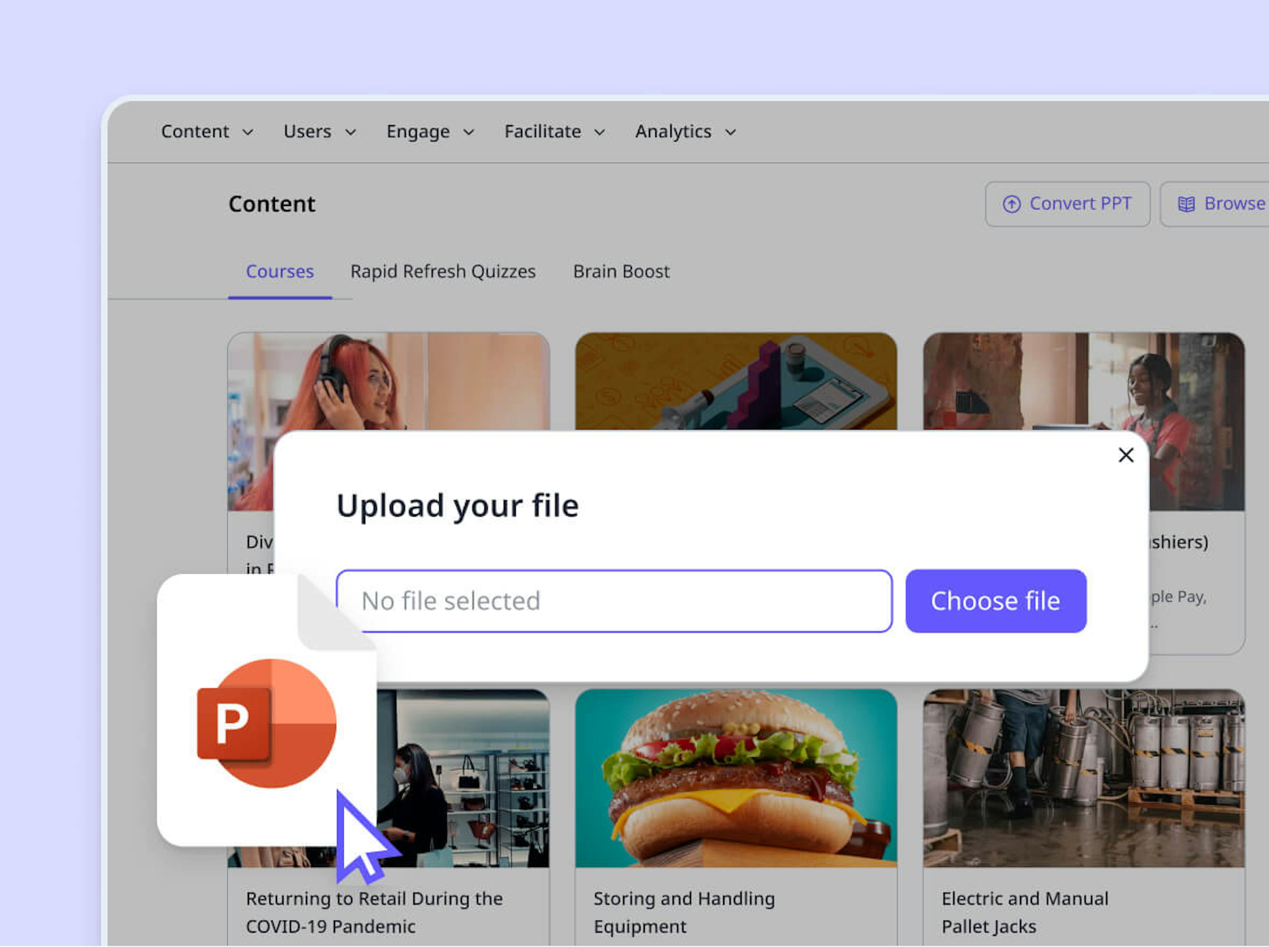The width and height of the screenshot is (1269, 947).
Task: Click the Choose file button
Action: 995,601
